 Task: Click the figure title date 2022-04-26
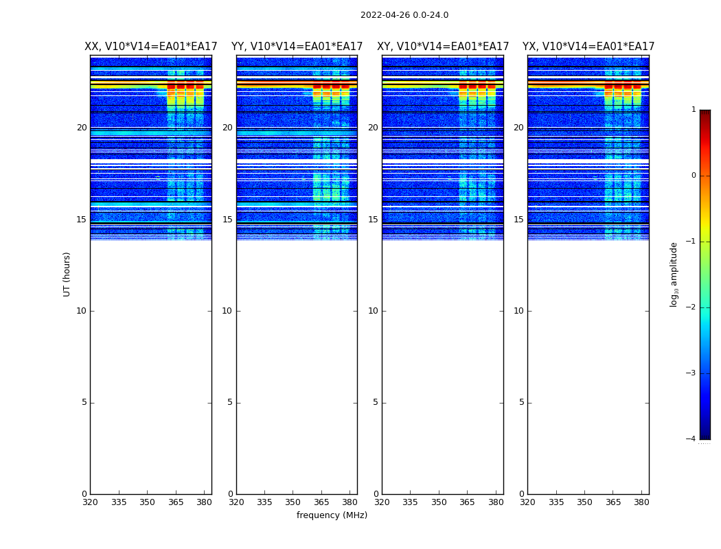click(x=404, y=15)
